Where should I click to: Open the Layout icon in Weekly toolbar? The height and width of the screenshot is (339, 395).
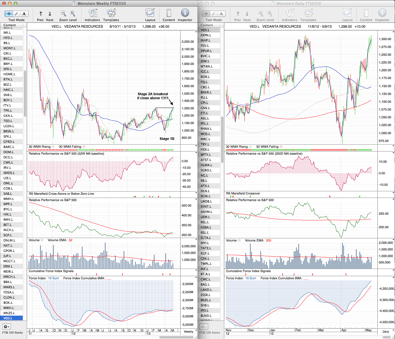pyautogui.click(x=150, y=13)
